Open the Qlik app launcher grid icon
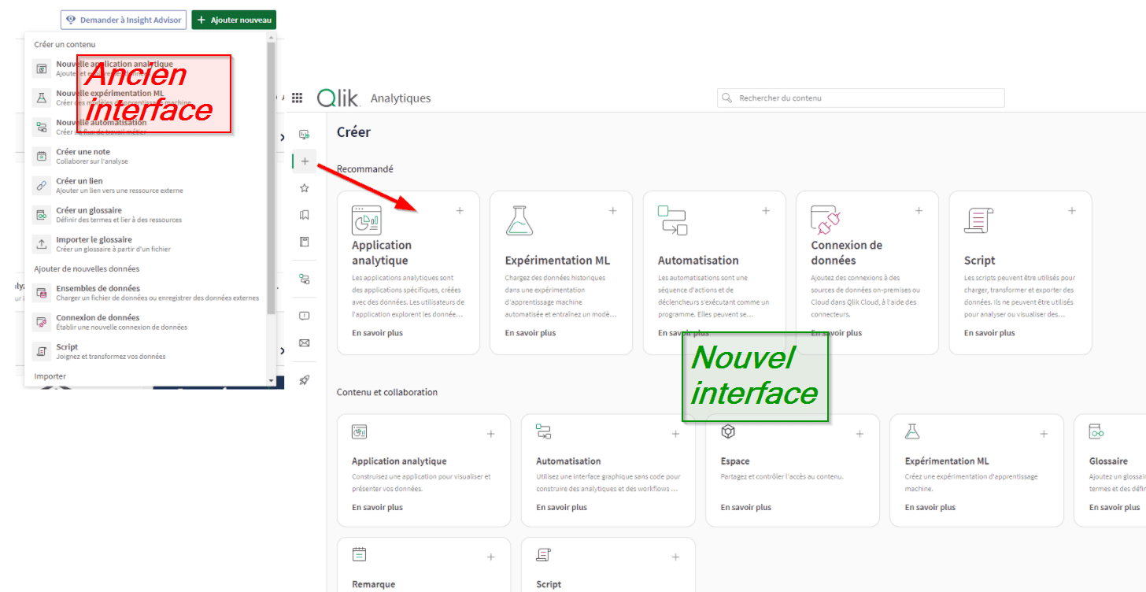 (297, 98)
